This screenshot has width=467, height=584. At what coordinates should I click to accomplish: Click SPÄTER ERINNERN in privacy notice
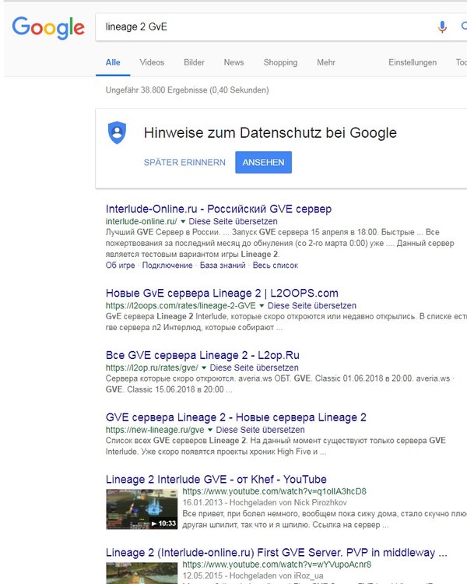(x=184, y=163)
